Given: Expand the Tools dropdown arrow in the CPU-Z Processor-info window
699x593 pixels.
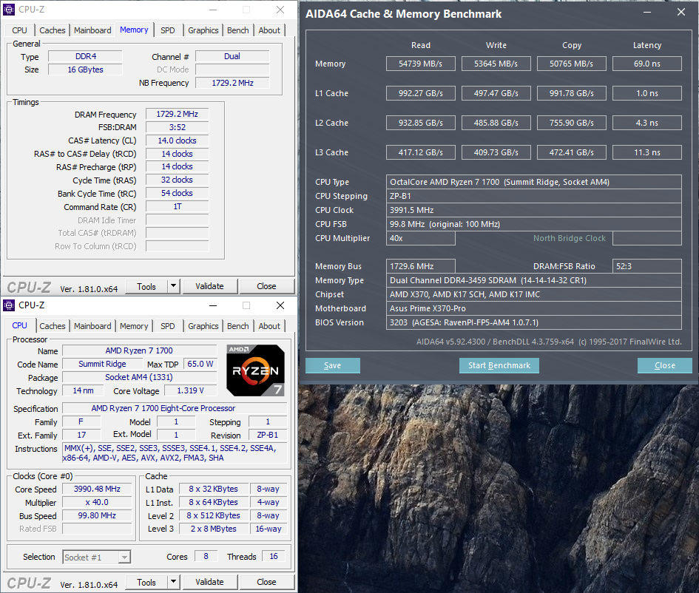Looking at the screenshot, I should (x=173, y=582).
